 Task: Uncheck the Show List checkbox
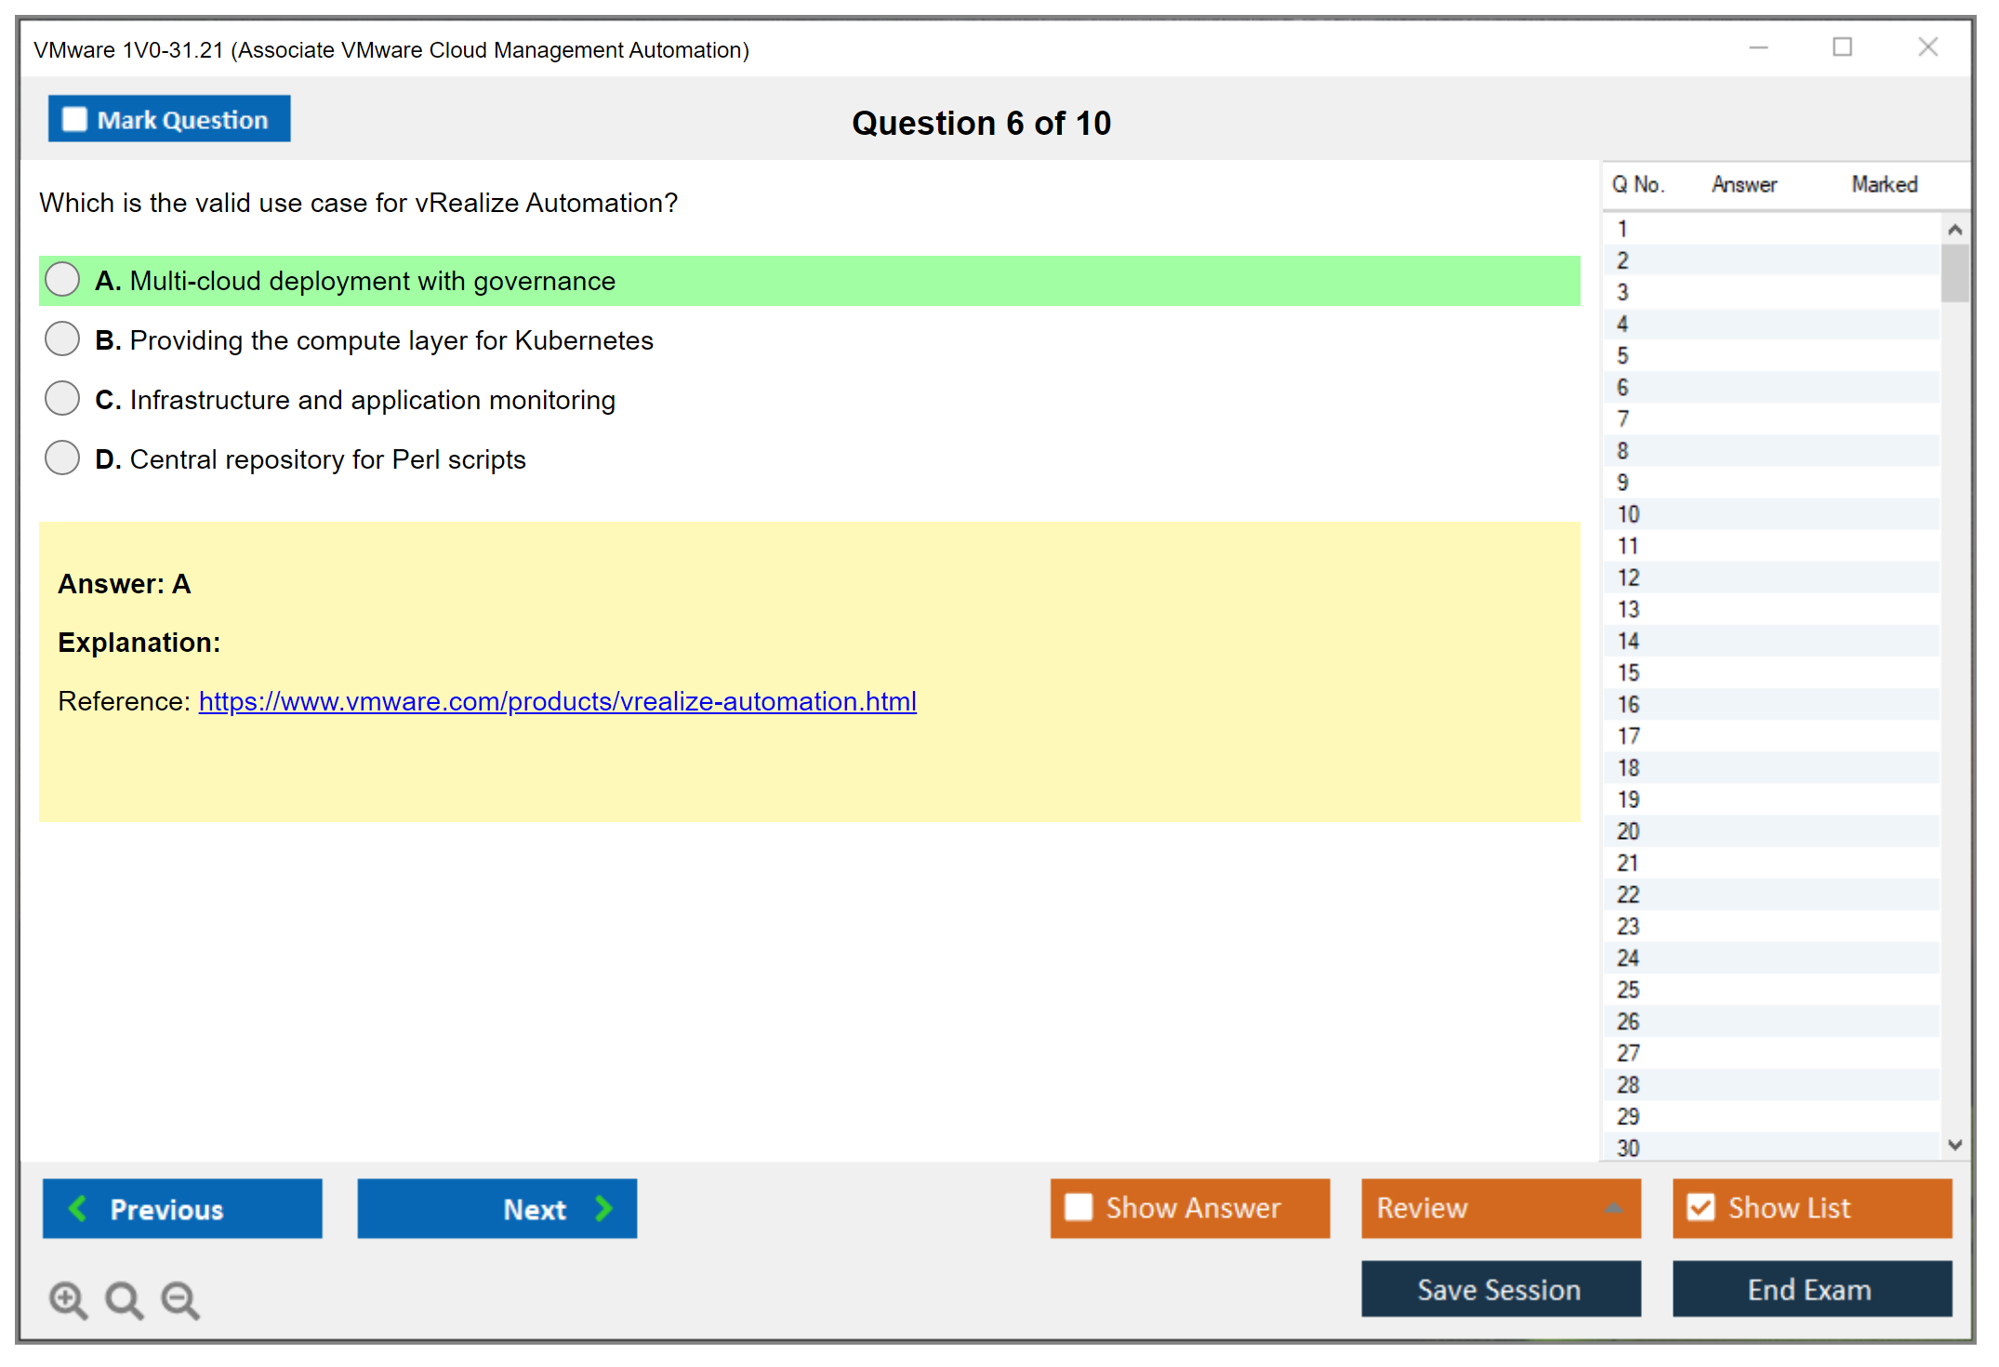click(1701, 1207)
